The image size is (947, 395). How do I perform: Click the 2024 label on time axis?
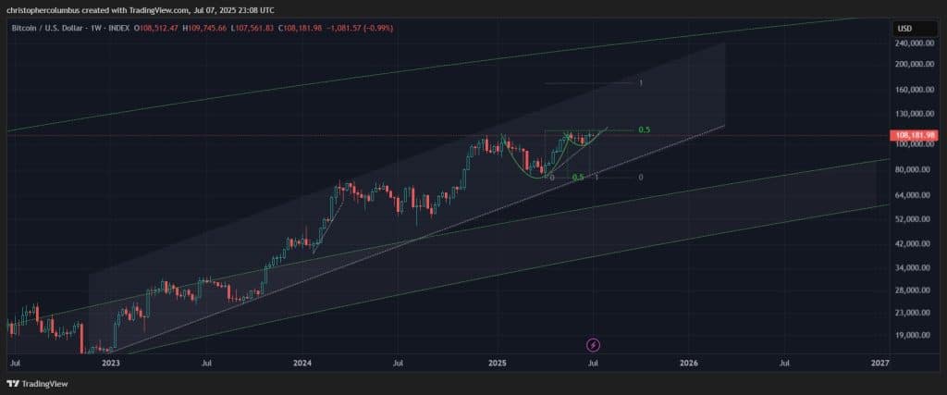[304, 364]
